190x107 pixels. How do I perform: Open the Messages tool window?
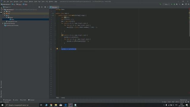click(x=7, y=100)
